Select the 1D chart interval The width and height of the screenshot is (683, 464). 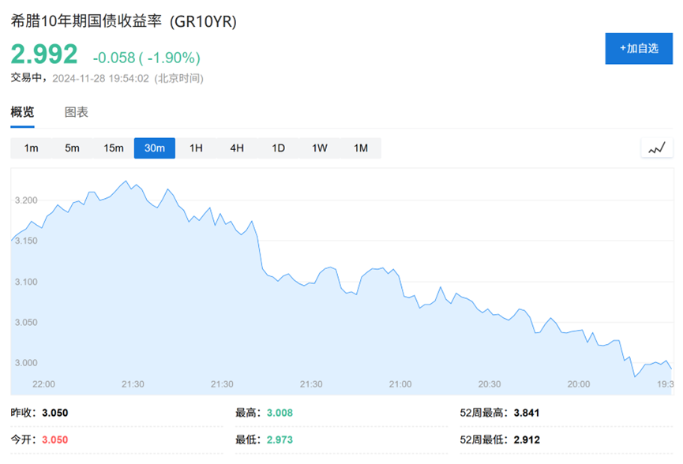(277, 148)
